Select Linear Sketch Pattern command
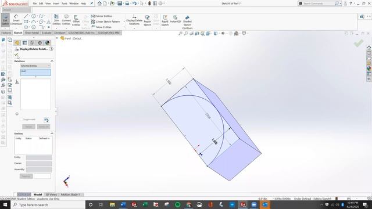 106,21
